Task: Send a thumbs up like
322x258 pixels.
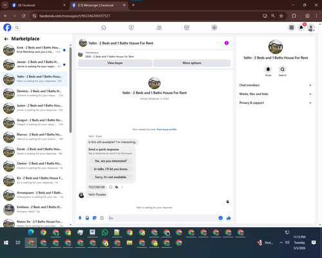Action: click(229, 218)
